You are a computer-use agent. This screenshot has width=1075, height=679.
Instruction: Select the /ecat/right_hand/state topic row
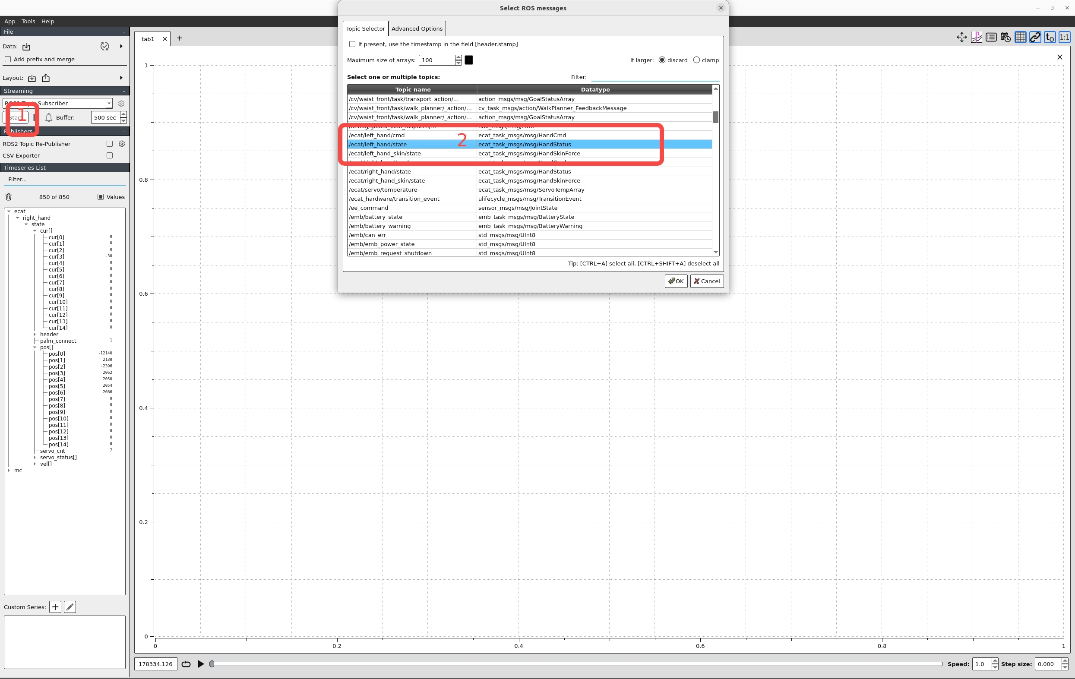529,172
